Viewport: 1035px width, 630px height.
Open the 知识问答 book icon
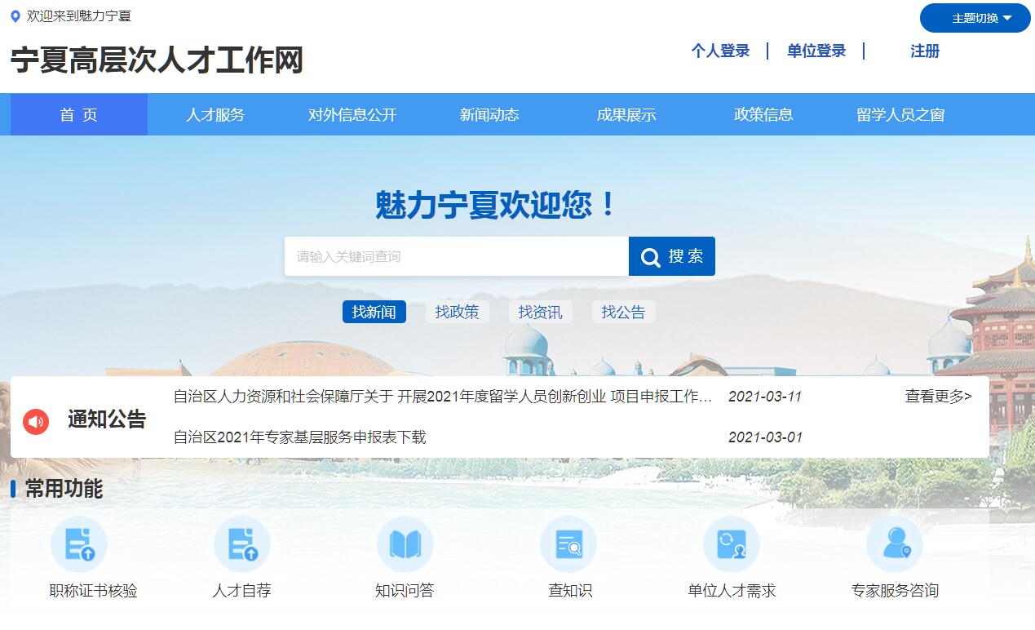(x=405, y=544)
